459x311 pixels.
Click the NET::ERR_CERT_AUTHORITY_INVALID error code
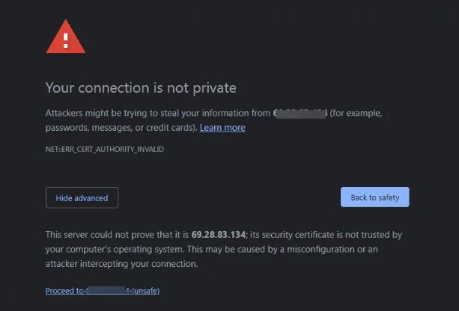(105, 150)
